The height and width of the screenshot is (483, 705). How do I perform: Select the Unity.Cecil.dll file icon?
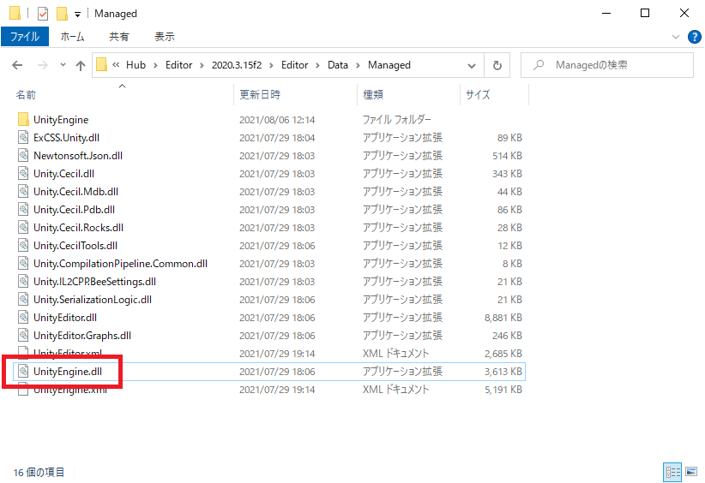23,173
